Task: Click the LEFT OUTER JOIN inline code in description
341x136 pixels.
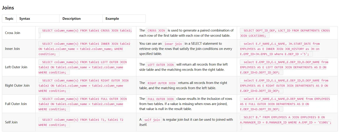Action: pyautogui.click(x=161, y=65)
